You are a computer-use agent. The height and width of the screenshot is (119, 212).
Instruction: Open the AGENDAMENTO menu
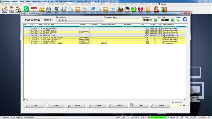(17, 4)
